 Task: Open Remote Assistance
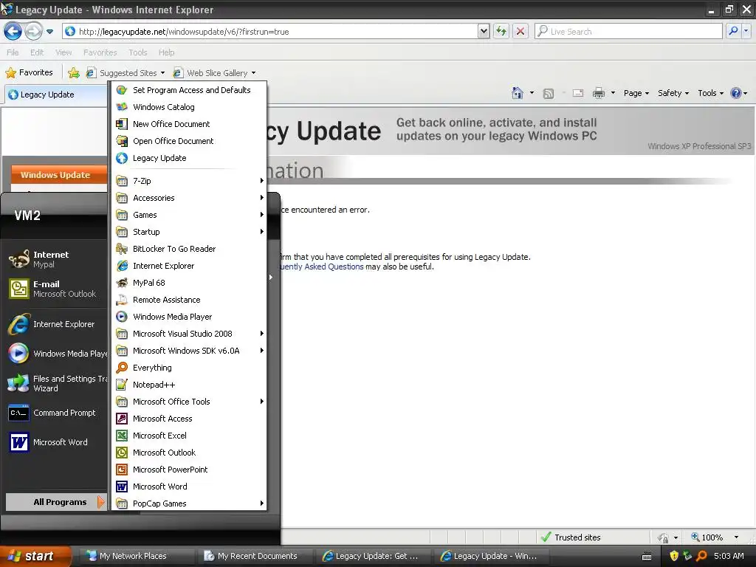coord(189,300)
